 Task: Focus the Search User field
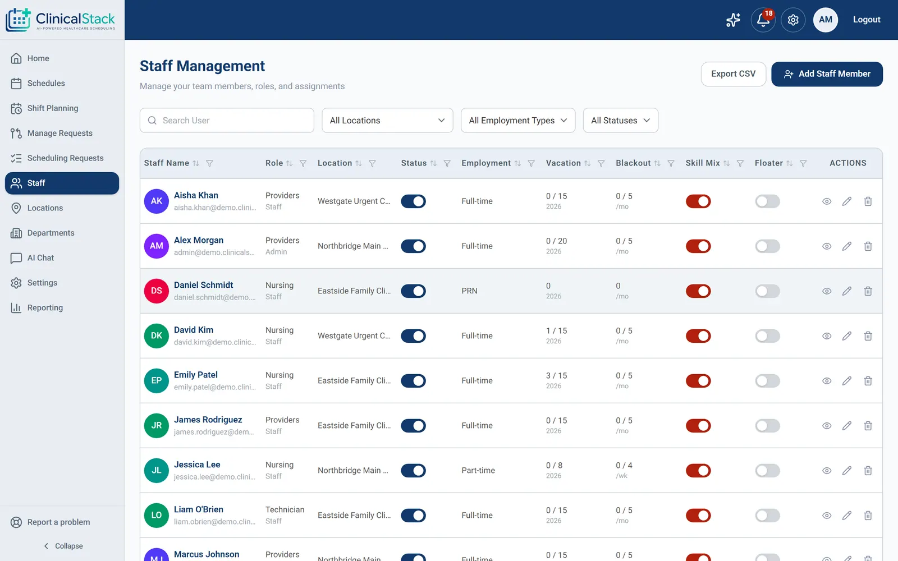click(x=227, y=121)
